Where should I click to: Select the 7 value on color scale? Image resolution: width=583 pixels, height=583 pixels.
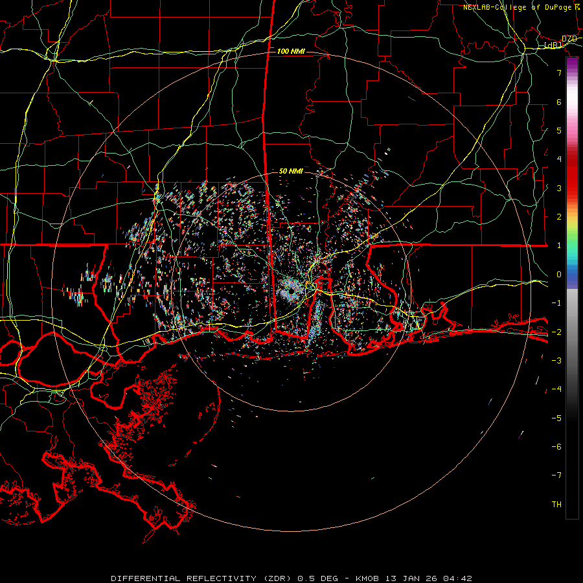[x=559, y=73]
